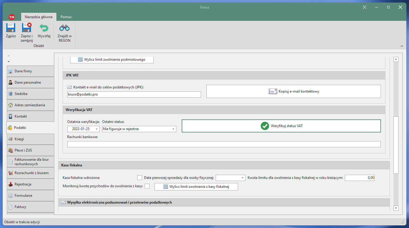Image resolution: width=409 pixels, height=228 pixels.
Task: Open the Księgi sidebar section
Action: click(x=30, y=139)
